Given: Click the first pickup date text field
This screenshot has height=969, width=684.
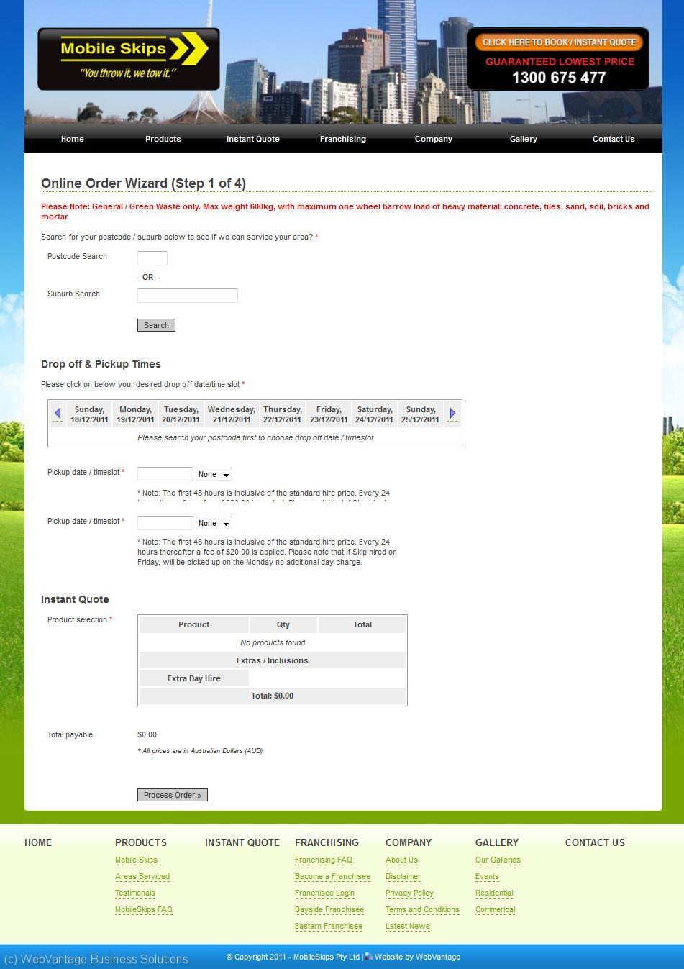Looking at the screenshot, I should click(165, 474).
